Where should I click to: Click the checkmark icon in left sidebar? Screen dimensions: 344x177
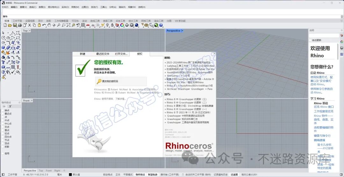click(13, 72)
